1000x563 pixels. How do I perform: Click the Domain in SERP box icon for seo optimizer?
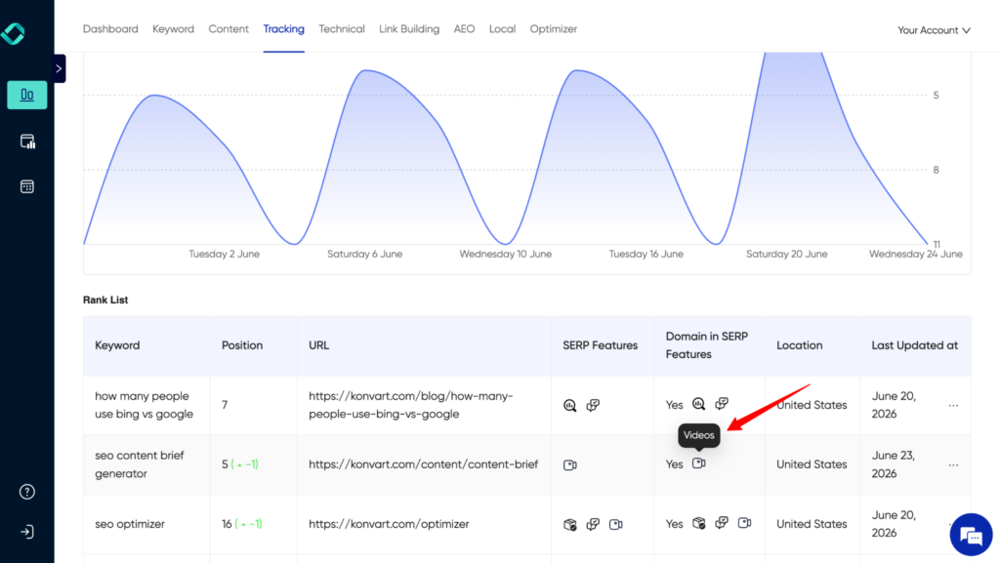point(699,523)
